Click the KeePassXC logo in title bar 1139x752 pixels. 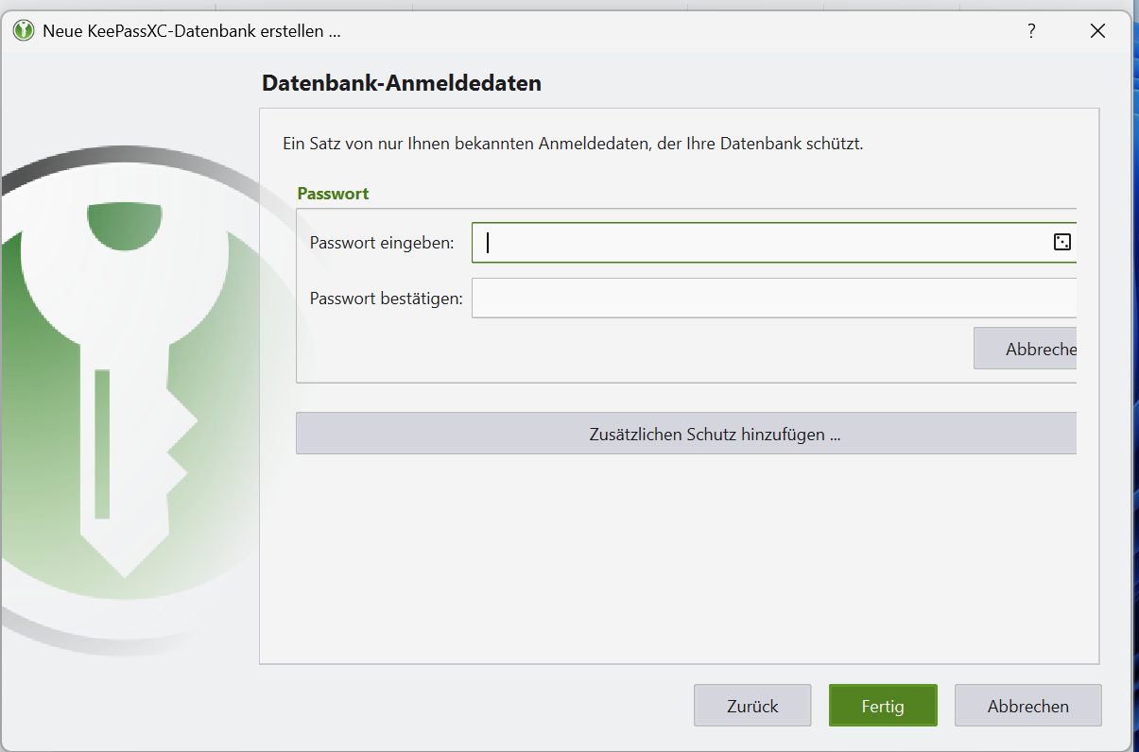click(24, 31)
